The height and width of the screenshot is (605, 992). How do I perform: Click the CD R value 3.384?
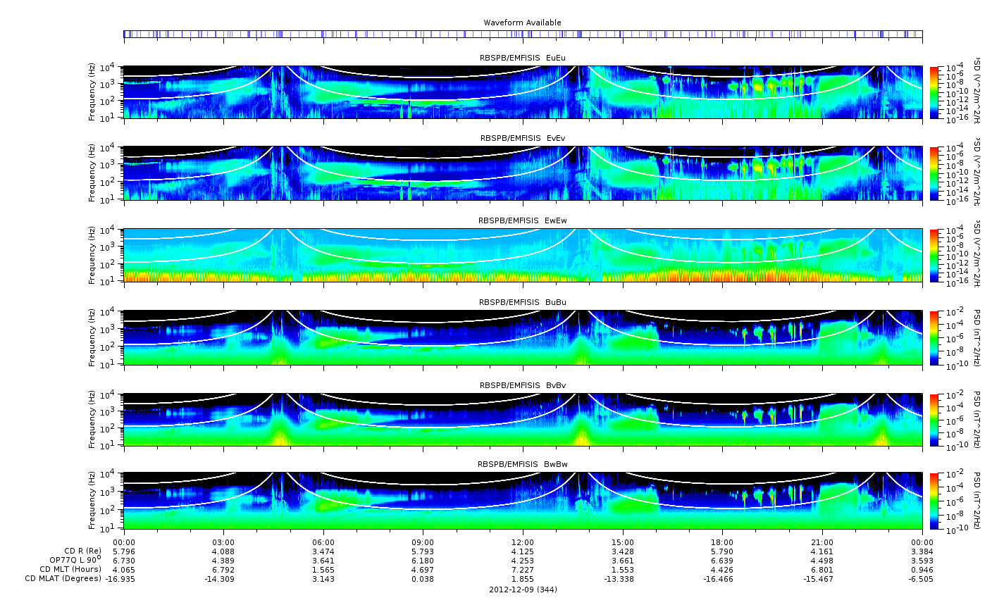pyautogui.click(x=922, y=551)
